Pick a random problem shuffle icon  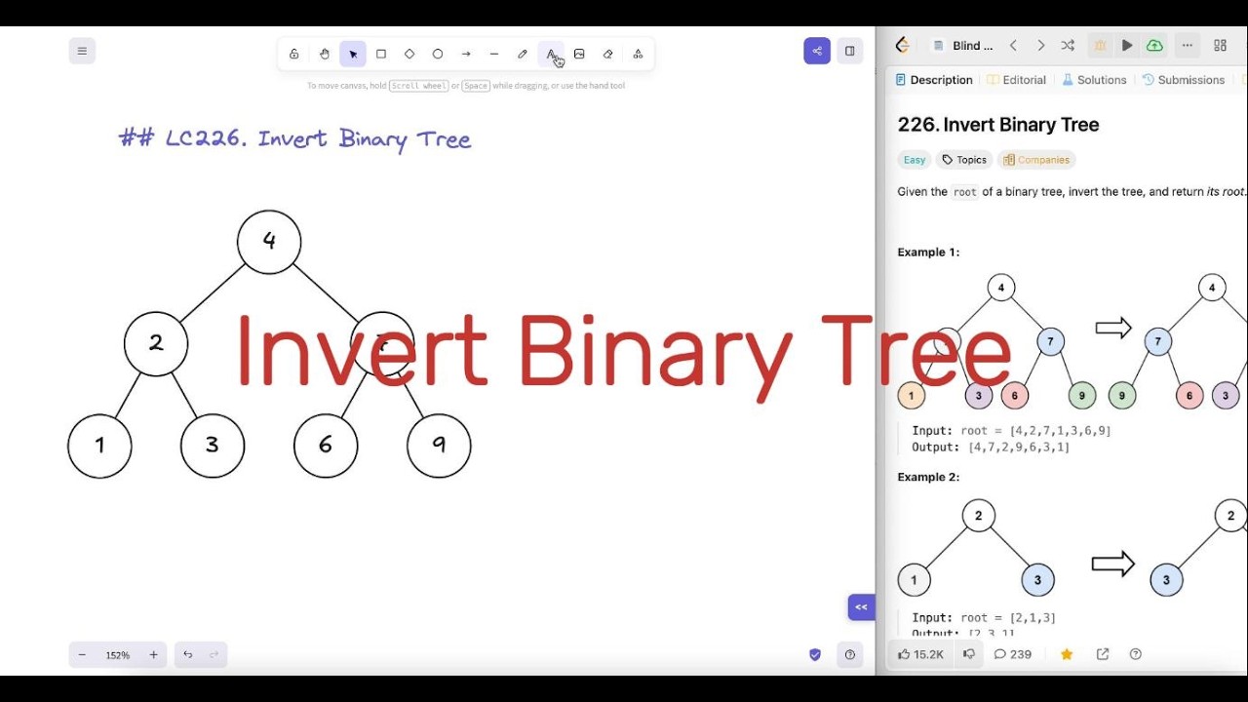[x=1068, y=46]
